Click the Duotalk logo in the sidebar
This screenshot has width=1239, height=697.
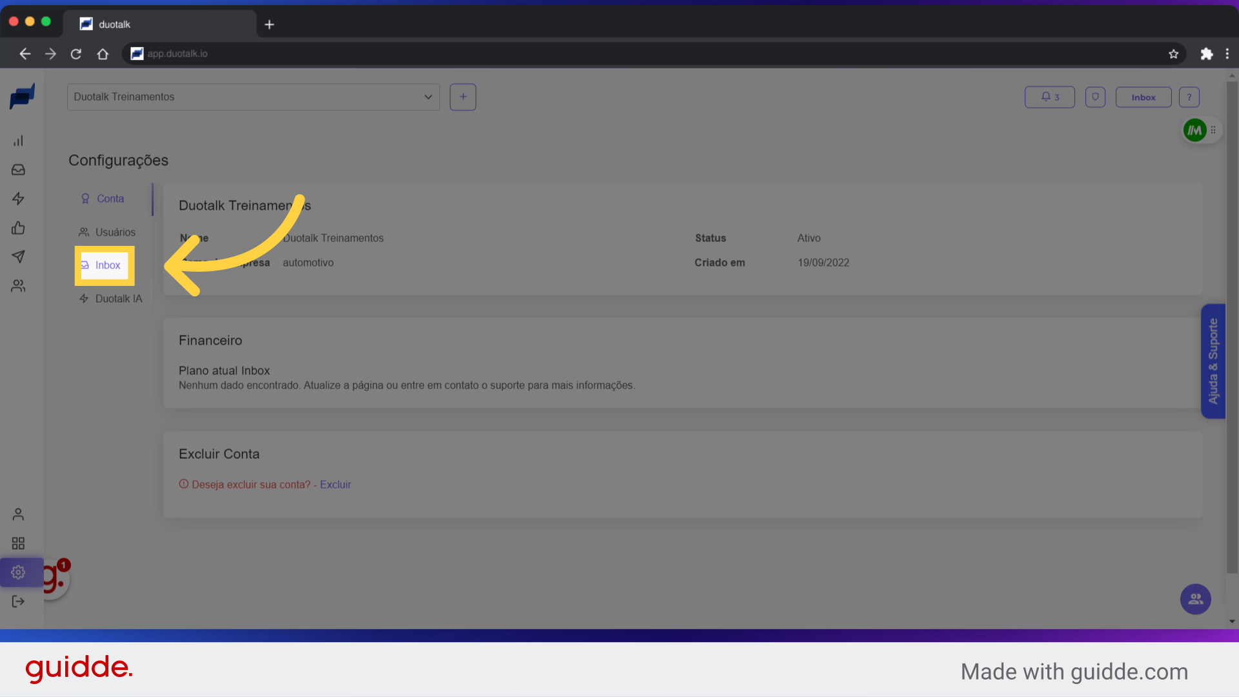pos(22,97)
